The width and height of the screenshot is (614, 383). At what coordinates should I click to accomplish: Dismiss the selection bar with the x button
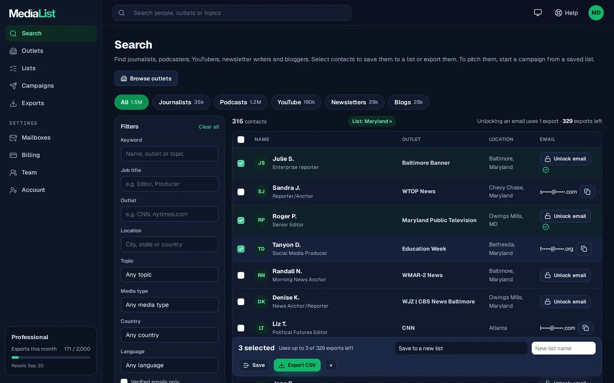(x=331, y=365)
